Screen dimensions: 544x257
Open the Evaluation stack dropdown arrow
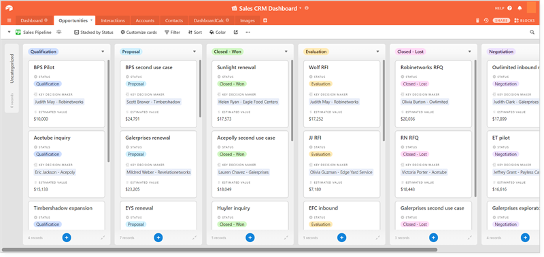[378, 52]
